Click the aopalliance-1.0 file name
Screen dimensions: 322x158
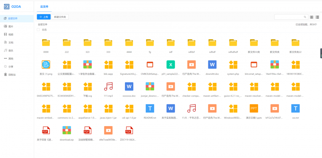[x=88, y=118]
